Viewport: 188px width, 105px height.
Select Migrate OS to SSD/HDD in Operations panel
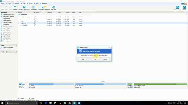[8, 15]
